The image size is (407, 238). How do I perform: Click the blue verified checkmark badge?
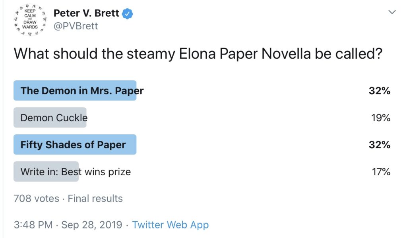pyautogui.click(x=128, y=14)
